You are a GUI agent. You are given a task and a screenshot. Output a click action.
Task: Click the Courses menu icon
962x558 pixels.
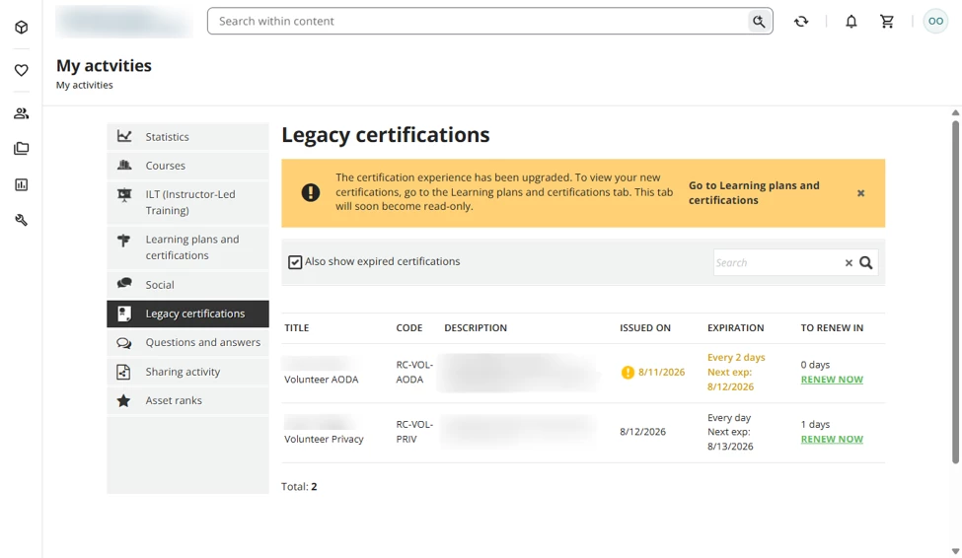tap(124, 165)
